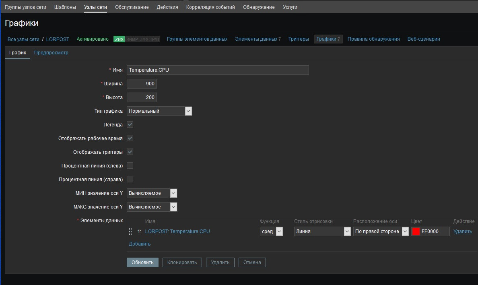Click the IPMI availability icon
This screenshot has width=478, height=285.
(x=155, y=39)
